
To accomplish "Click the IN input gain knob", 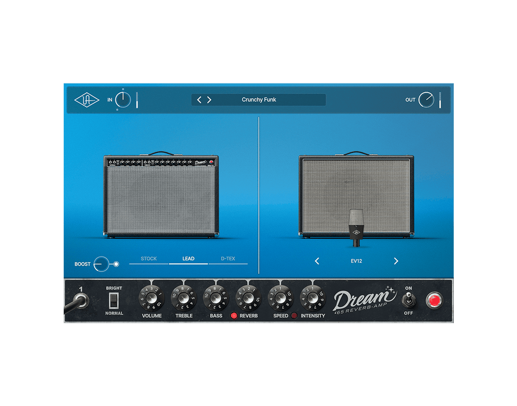I will click(x=123, y=100).
